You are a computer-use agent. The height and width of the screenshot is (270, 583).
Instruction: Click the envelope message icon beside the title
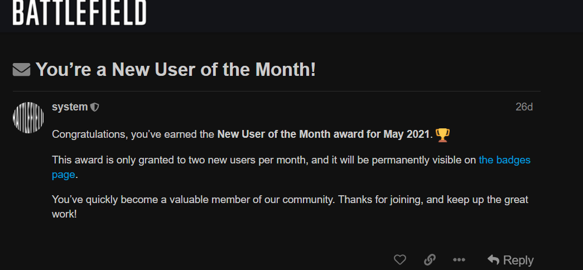[21, 70]
